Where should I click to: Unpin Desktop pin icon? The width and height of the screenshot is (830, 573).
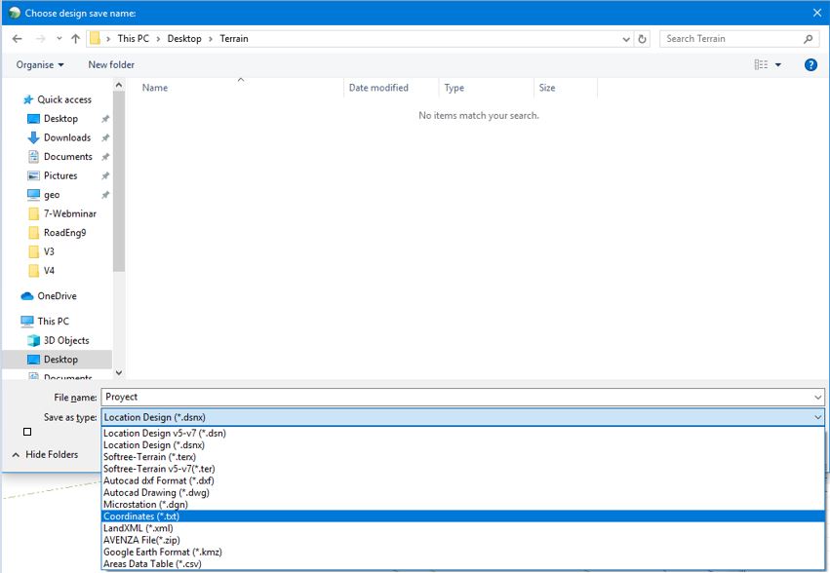(105, 119)
